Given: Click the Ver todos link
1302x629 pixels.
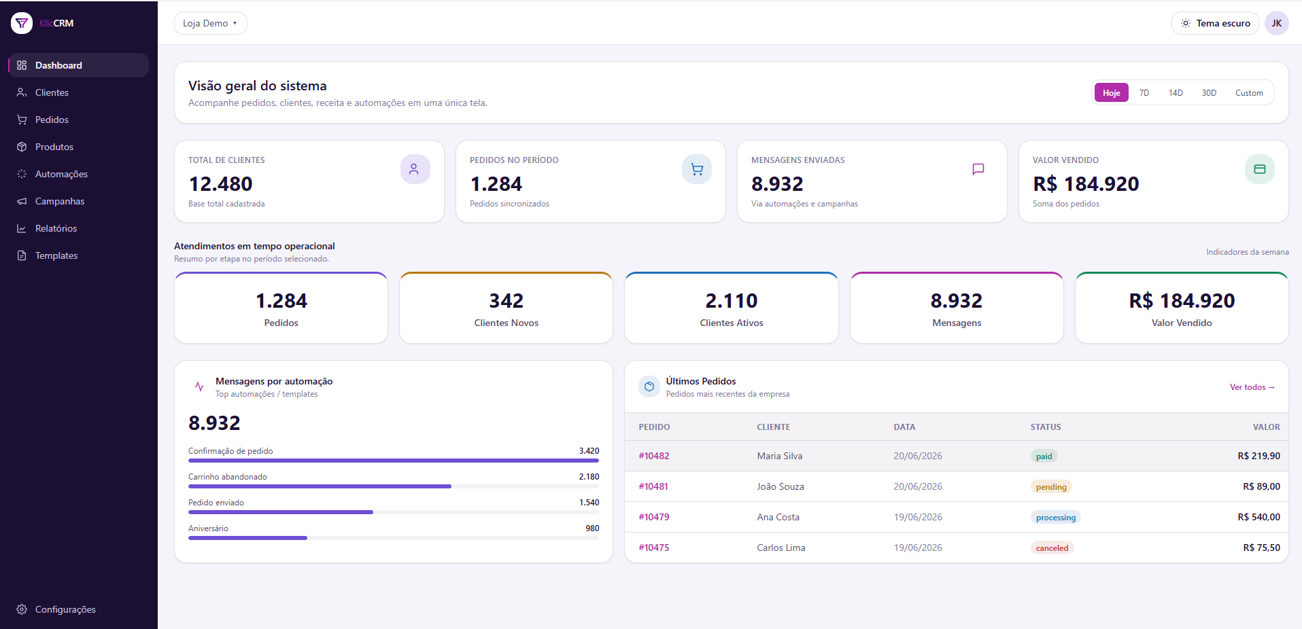Looking at the screenshot, I should point(1252,387).
